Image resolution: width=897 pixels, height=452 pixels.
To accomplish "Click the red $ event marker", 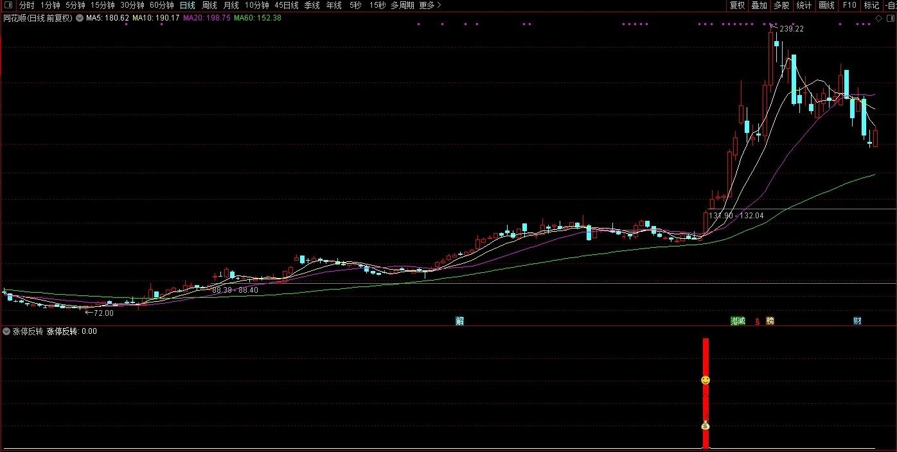I will tap(758, 322).
